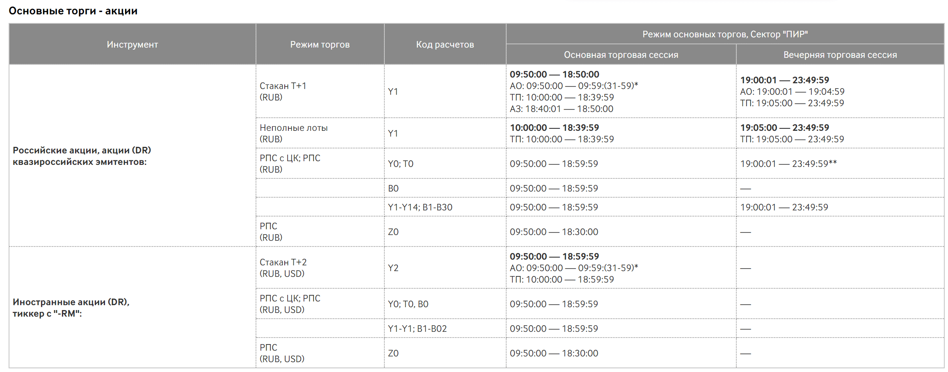Viewport: 948px width, 372px height.
Task: Select the "Стакан T+2 (RUB, USD)" cell
Action: tap(283, 268)
